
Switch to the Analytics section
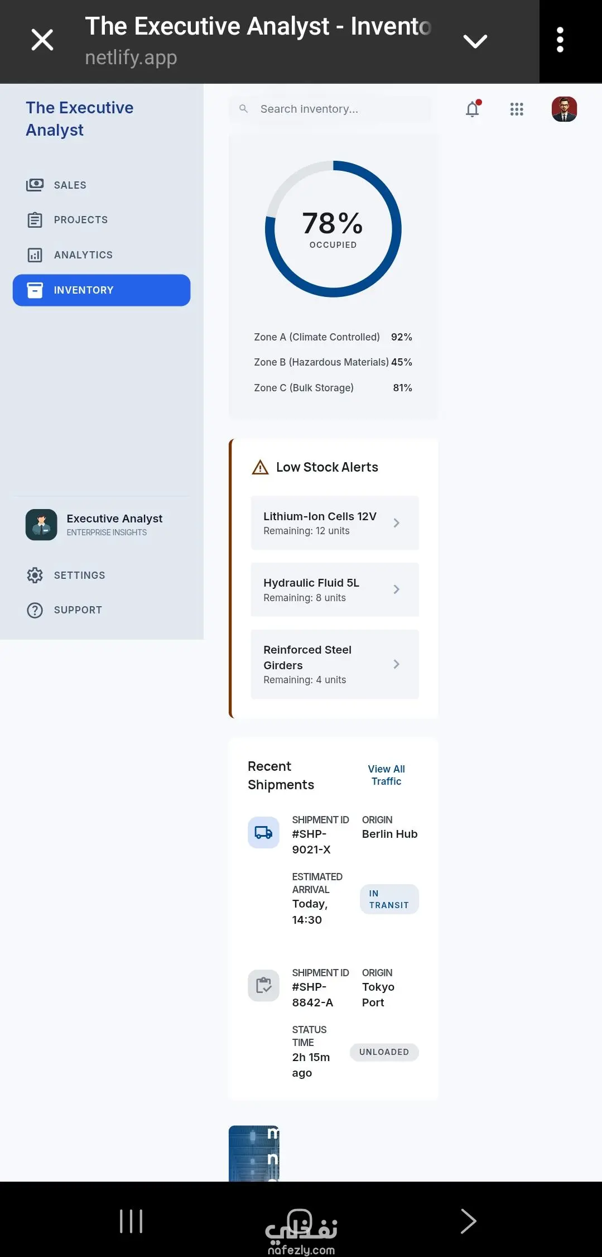point(83,255)
